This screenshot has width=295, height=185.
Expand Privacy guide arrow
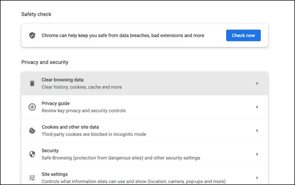[x=257, y=107]
